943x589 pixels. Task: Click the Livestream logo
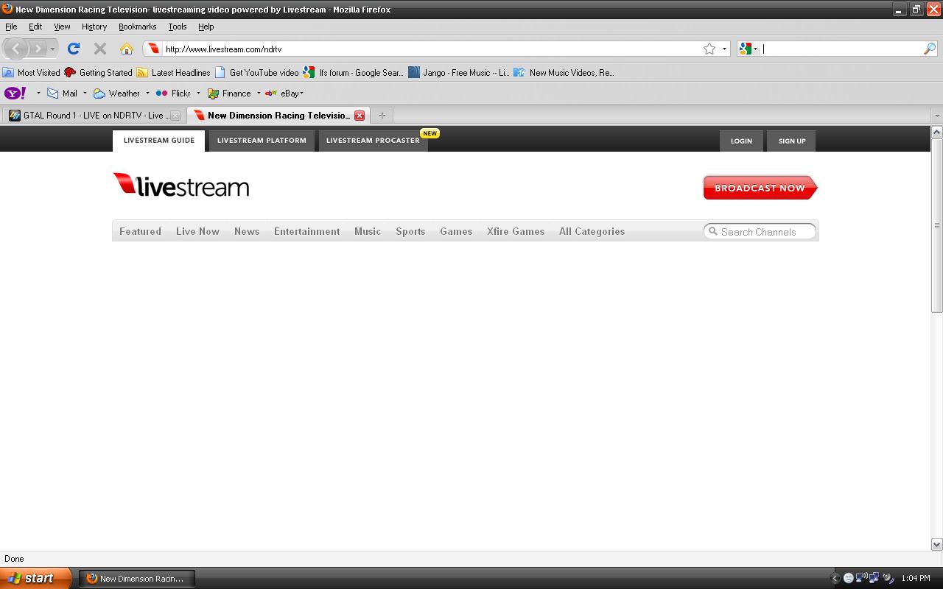[x=181, y=185]
